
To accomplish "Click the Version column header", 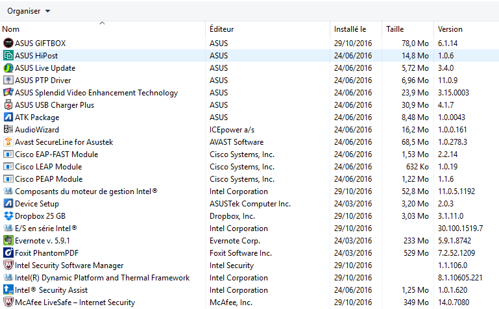I will (x=450, y=29).
